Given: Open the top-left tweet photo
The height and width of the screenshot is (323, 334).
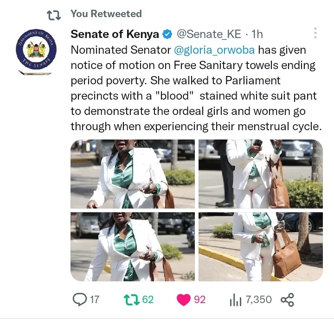Looking at the screenshot, I should tap(133, 174).
